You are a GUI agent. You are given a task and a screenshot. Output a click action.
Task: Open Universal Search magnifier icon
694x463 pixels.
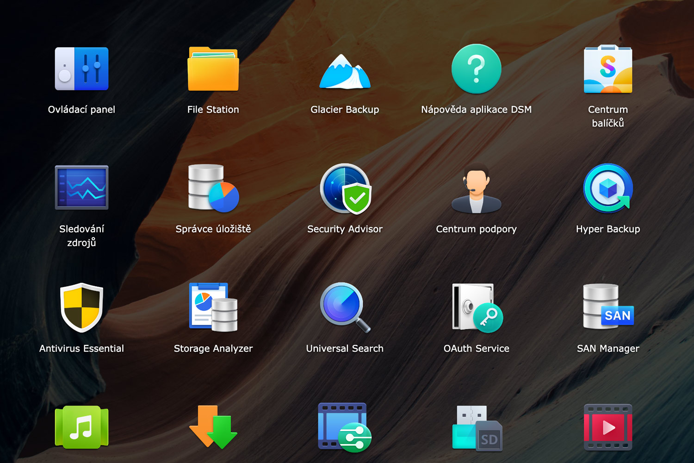(345, 307)
